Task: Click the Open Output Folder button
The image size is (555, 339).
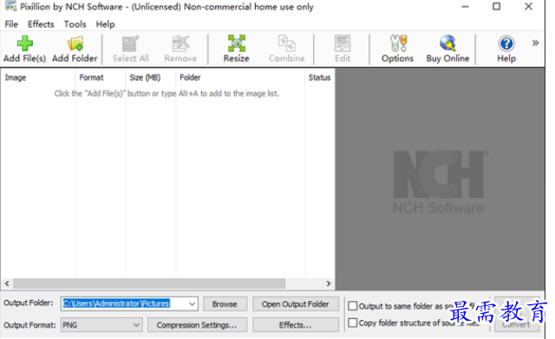Action: pos(296,304)
